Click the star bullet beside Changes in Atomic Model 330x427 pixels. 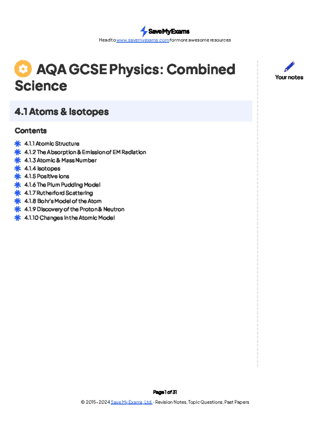(x=18, y=218)
